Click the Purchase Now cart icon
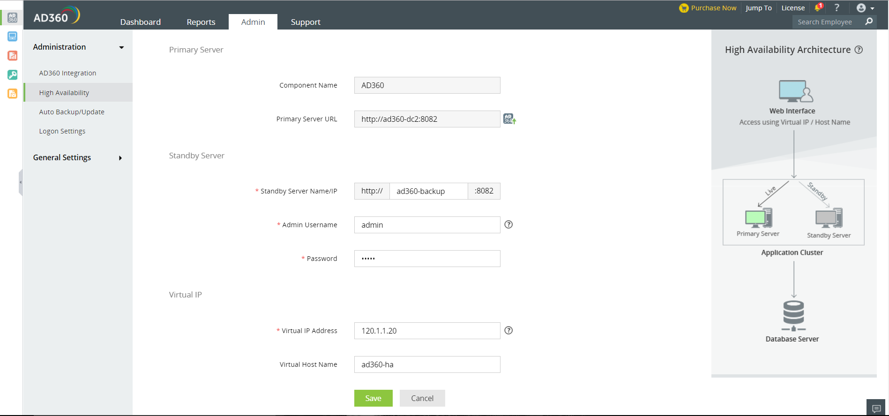889x416 pixels. pyautogui.click(x=684, y=8)
